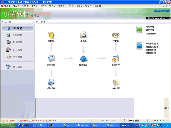Open the 分析 menu
171x128 pixels.
[x=71, y=6]
